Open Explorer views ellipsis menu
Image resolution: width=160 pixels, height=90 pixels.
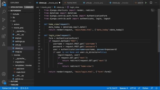pos(30,3)
